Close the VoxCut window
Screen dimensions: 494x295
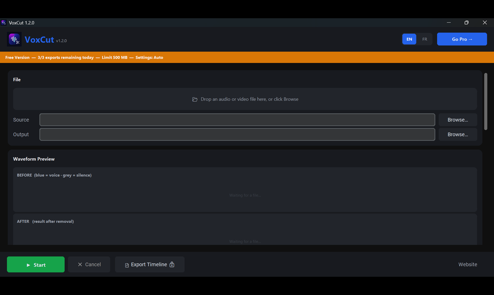tap(485, 23)
